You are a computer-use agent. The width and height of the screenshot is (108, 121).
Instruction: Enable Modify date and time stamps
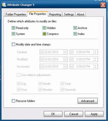13,44
